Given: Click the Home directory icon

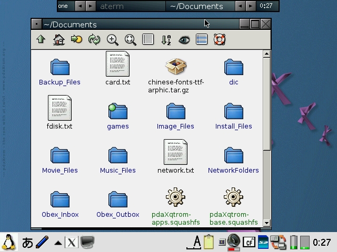Looking at the screenshot, I should (58, 39).
